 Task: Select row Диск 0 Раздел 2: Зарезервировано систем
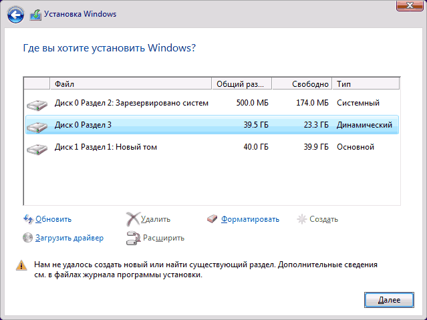pos(212,103)
